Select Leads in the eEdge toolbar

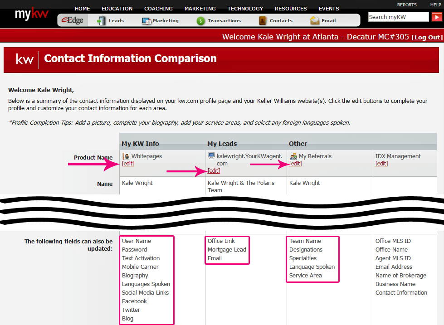[x=116, y=21]
